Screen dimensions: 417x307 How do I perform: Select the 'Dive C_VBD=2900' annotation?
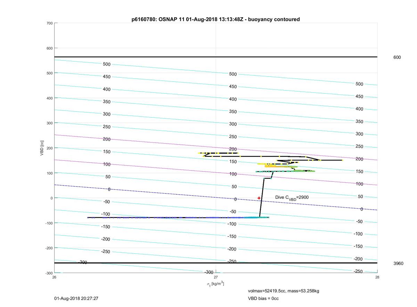click(292, 197)
